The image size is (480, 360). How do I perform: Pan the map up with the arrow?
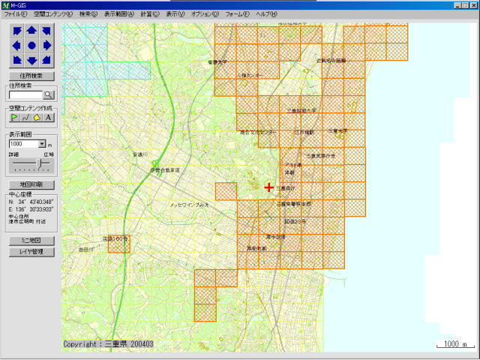pyautogui.click(x=31, y=31)
